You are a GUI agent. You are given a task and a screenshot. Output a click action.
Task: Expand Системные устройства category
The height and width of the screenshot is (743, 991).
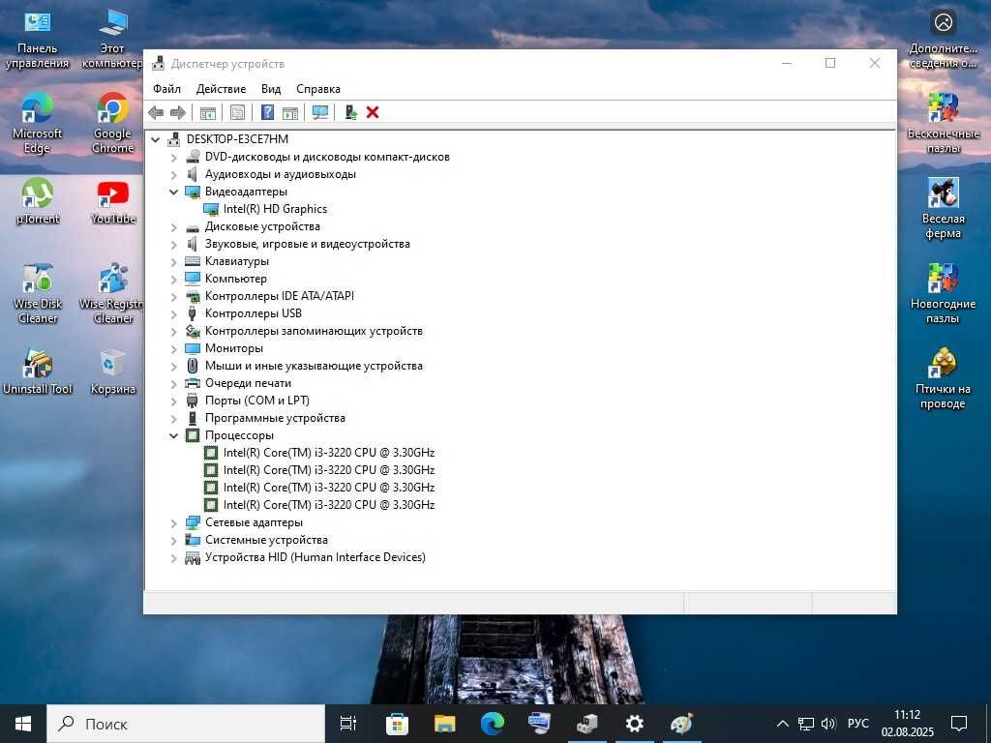click(x=174, y=540)
